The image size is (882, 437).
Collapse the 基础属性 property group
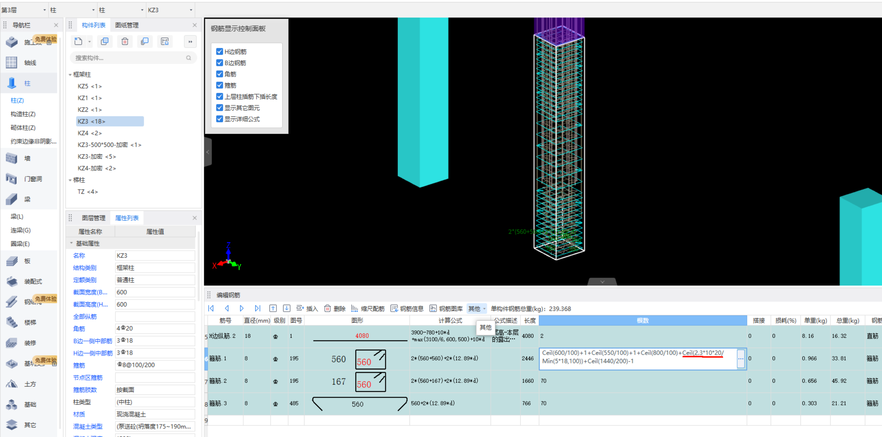[71, 243]
